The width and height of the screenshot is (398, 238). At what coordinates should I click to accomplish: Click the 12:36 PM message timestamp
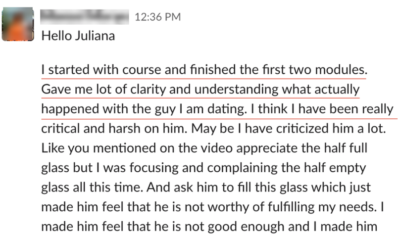(157, 17)
